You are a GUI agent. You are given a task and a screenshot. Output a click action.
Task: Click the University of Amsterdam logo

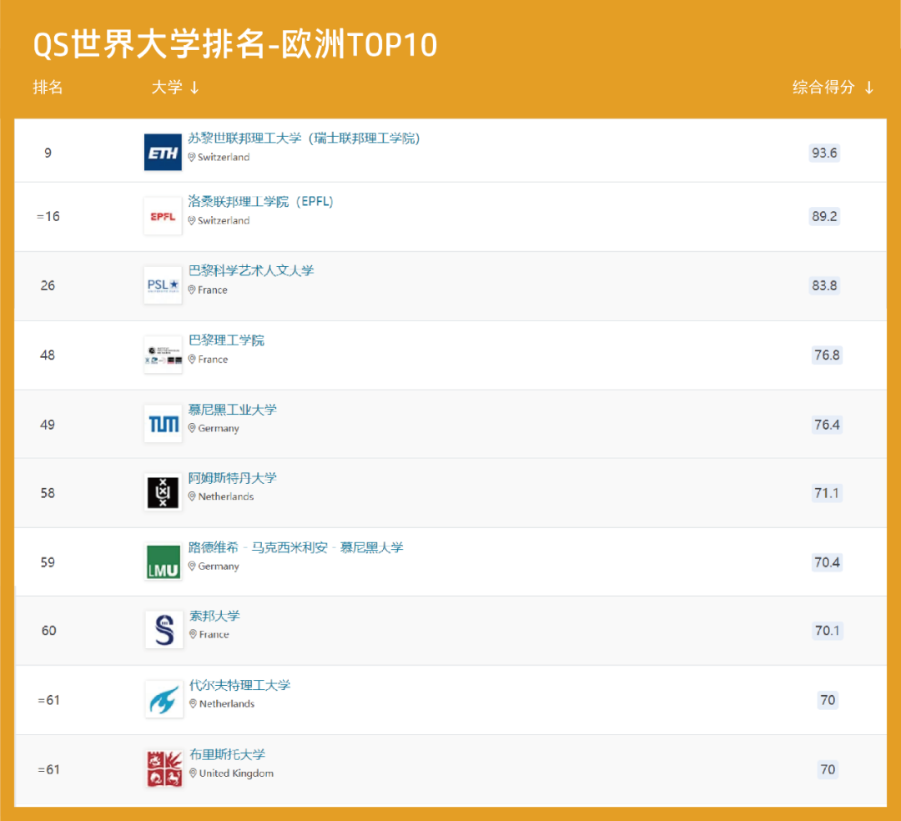click(x=163, y=492)
